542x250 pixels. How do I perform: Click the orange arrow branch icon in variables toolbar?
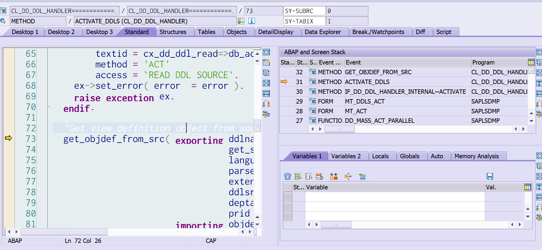[x=348, y=176]
